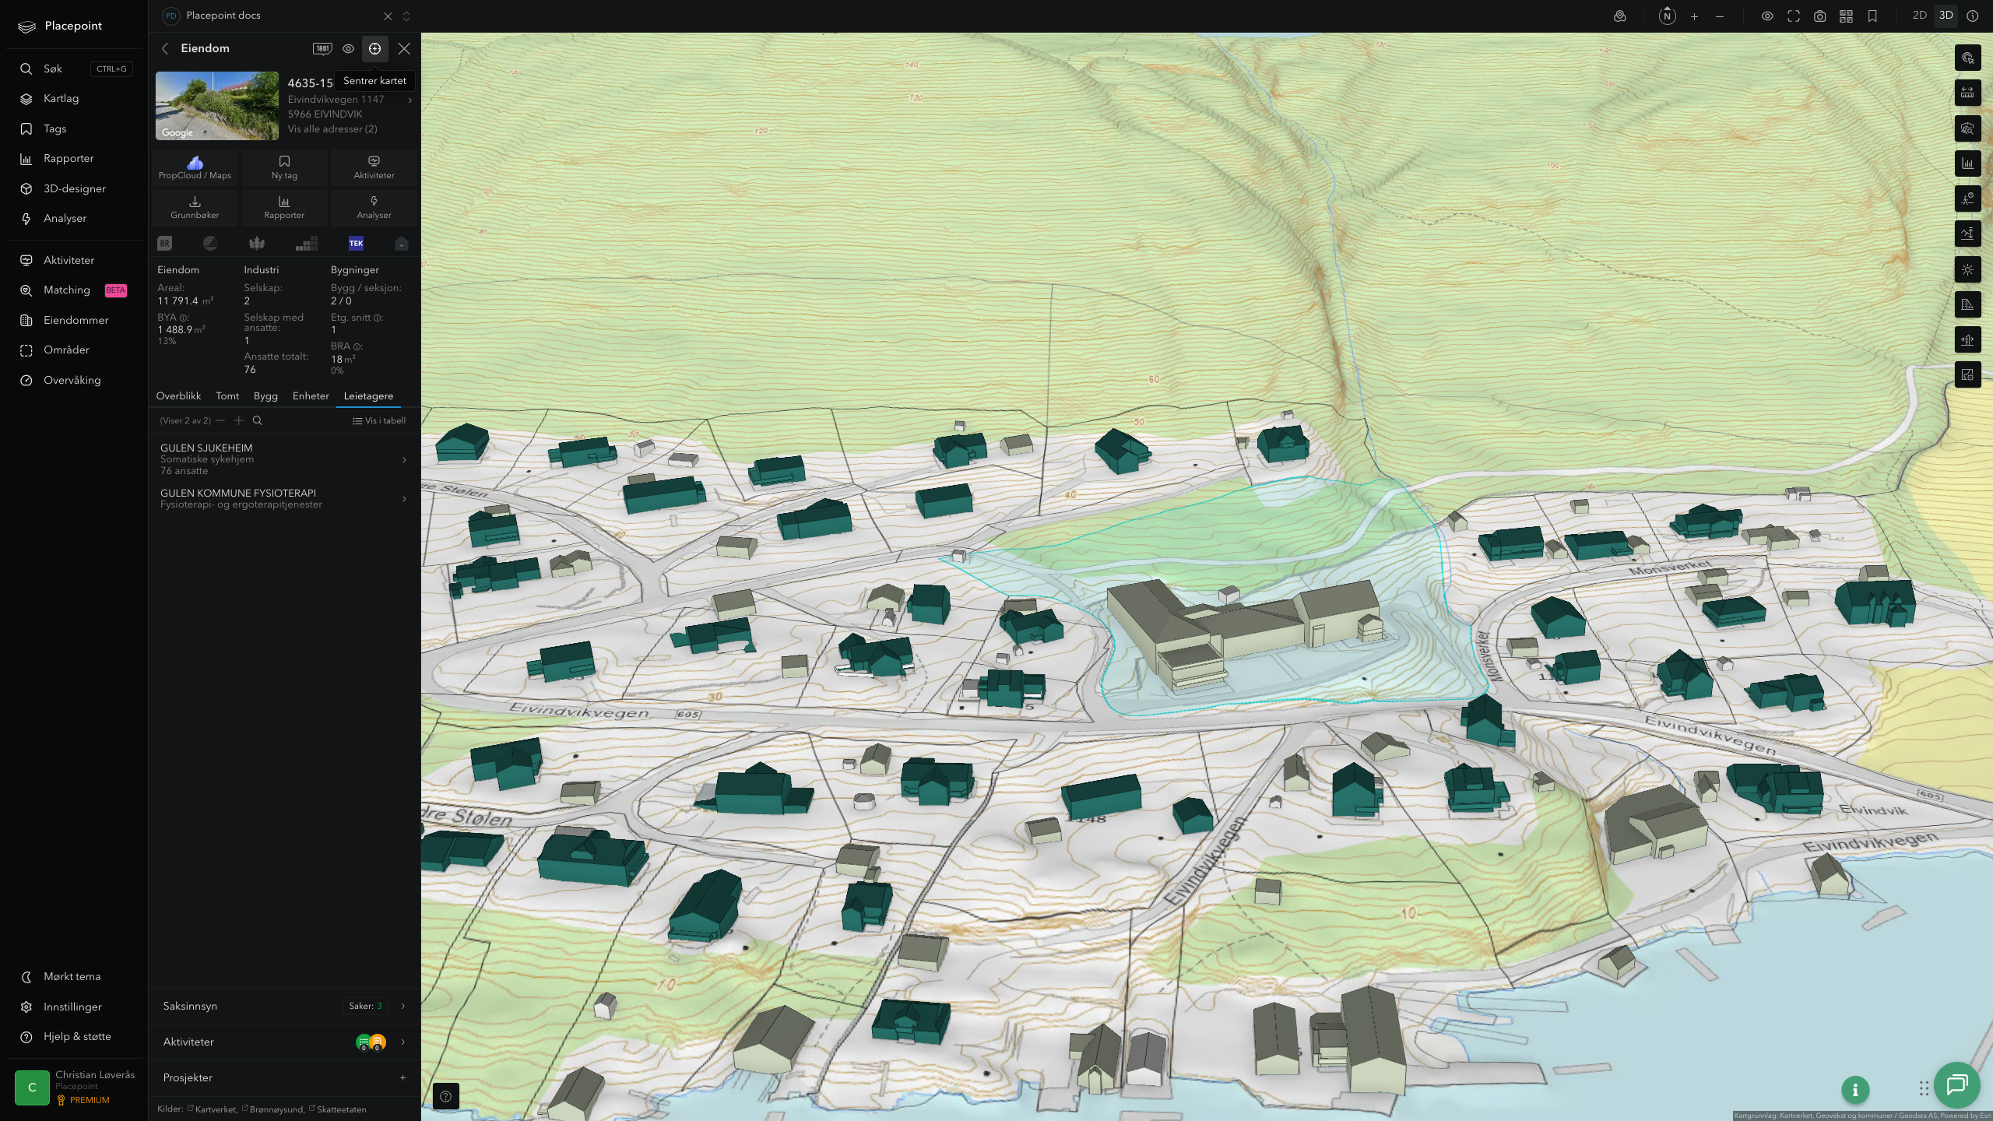The image size is (1993, 1121).
Task: Click Vis i tabell button
Action: [379, 420]
